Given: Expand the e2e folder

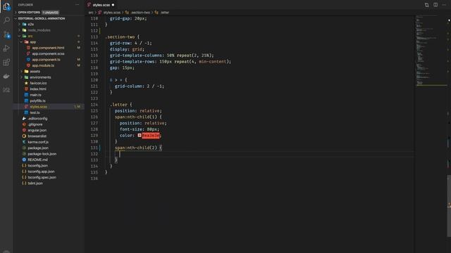Looking at the screenshot, I should click(x=31, y=25).
